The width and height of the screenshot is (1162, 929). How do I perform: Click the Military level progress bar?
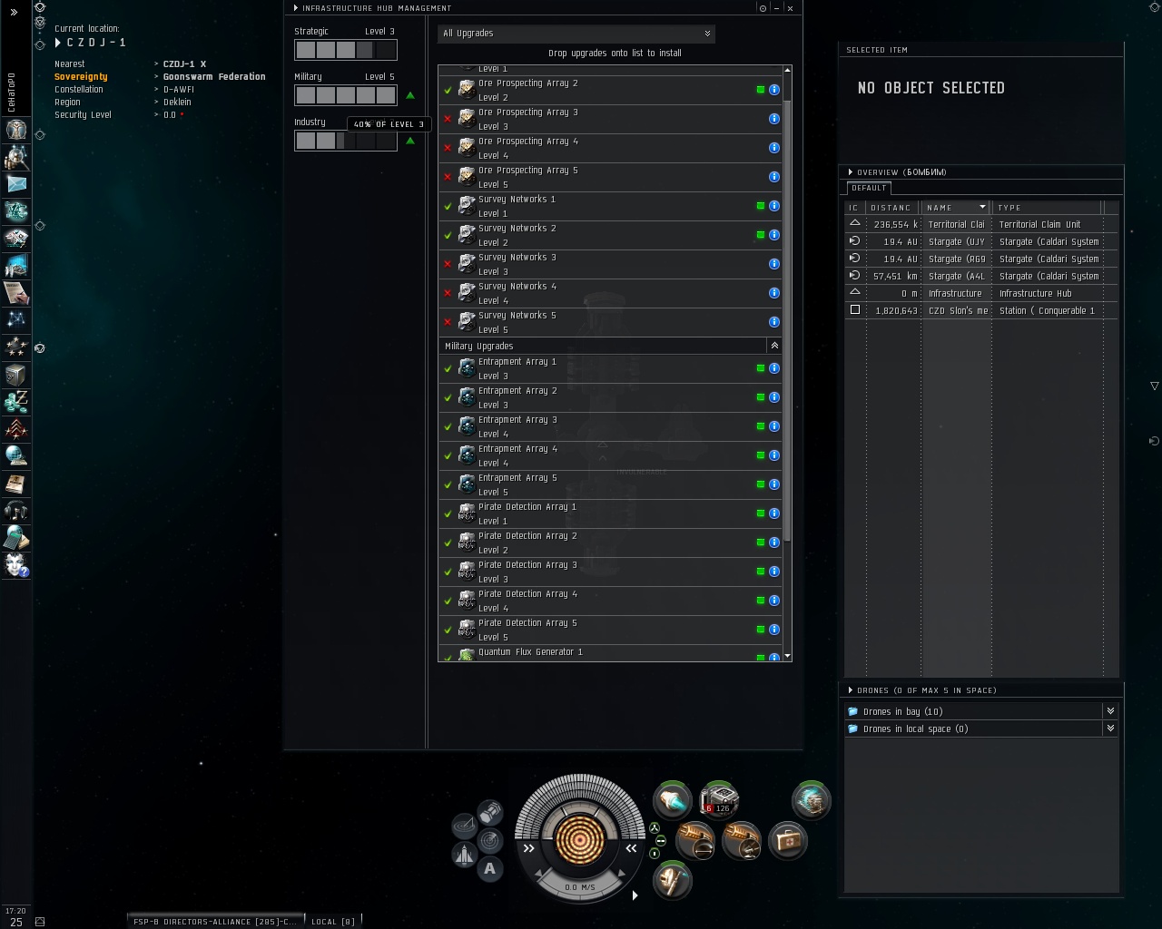pos(346,95)
